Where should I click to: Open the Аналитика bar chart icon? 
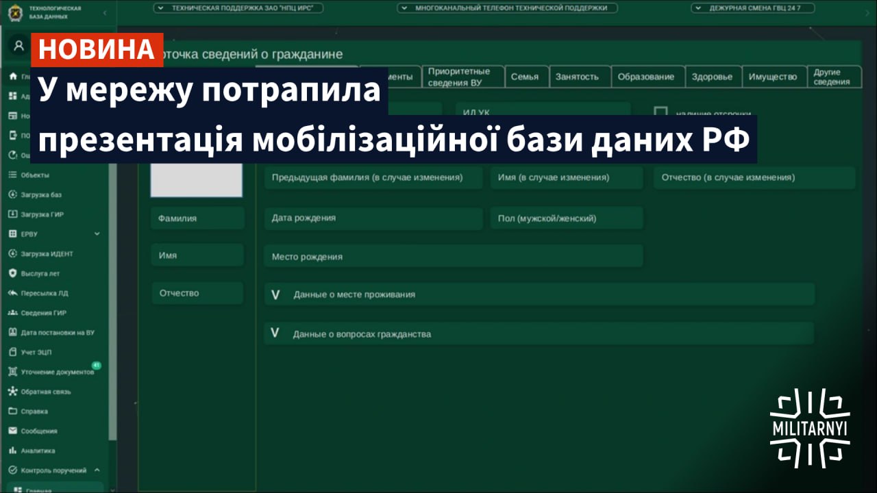click(12, 451)
